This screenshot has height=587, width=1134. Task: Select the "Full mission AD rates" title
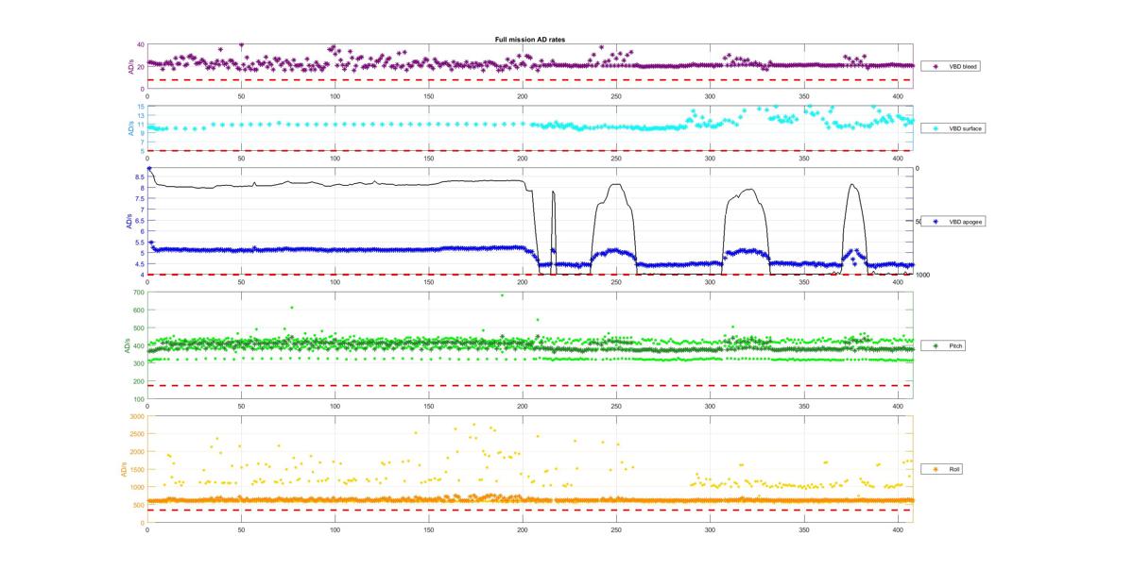coord(529,40)
